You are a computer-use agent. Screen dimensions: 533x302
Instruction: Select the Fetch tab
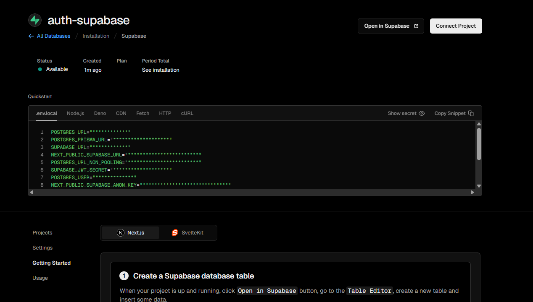143,113
